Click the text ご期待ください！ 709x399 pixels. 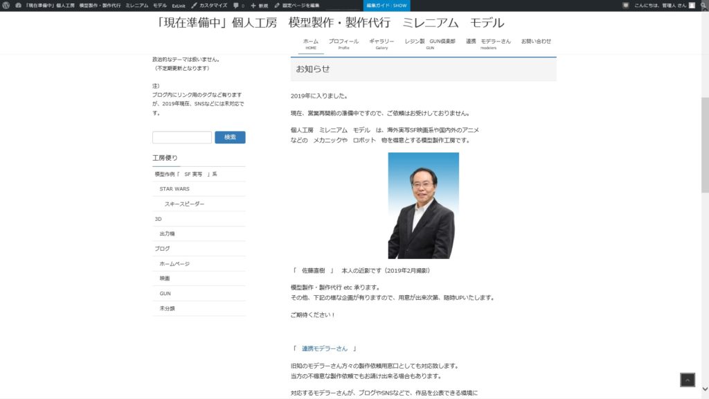point(313,315)
